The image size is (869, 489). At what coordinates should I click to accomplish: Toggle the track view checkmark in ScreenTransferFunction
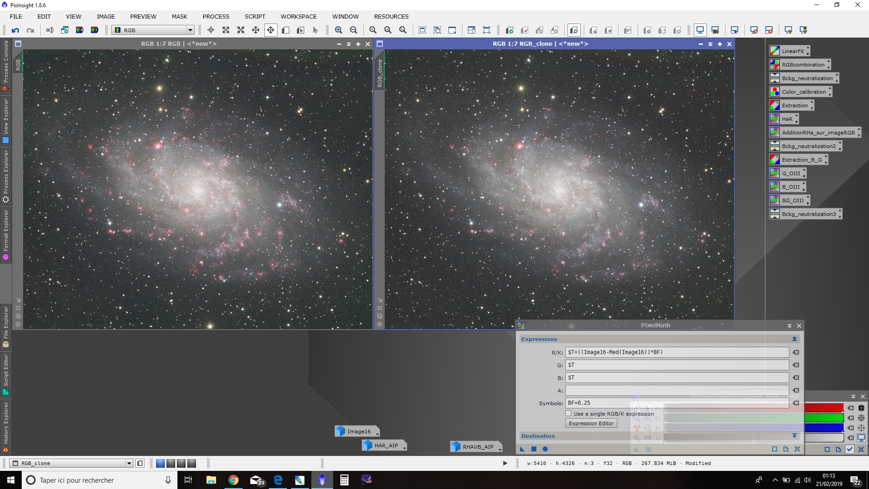850,450
